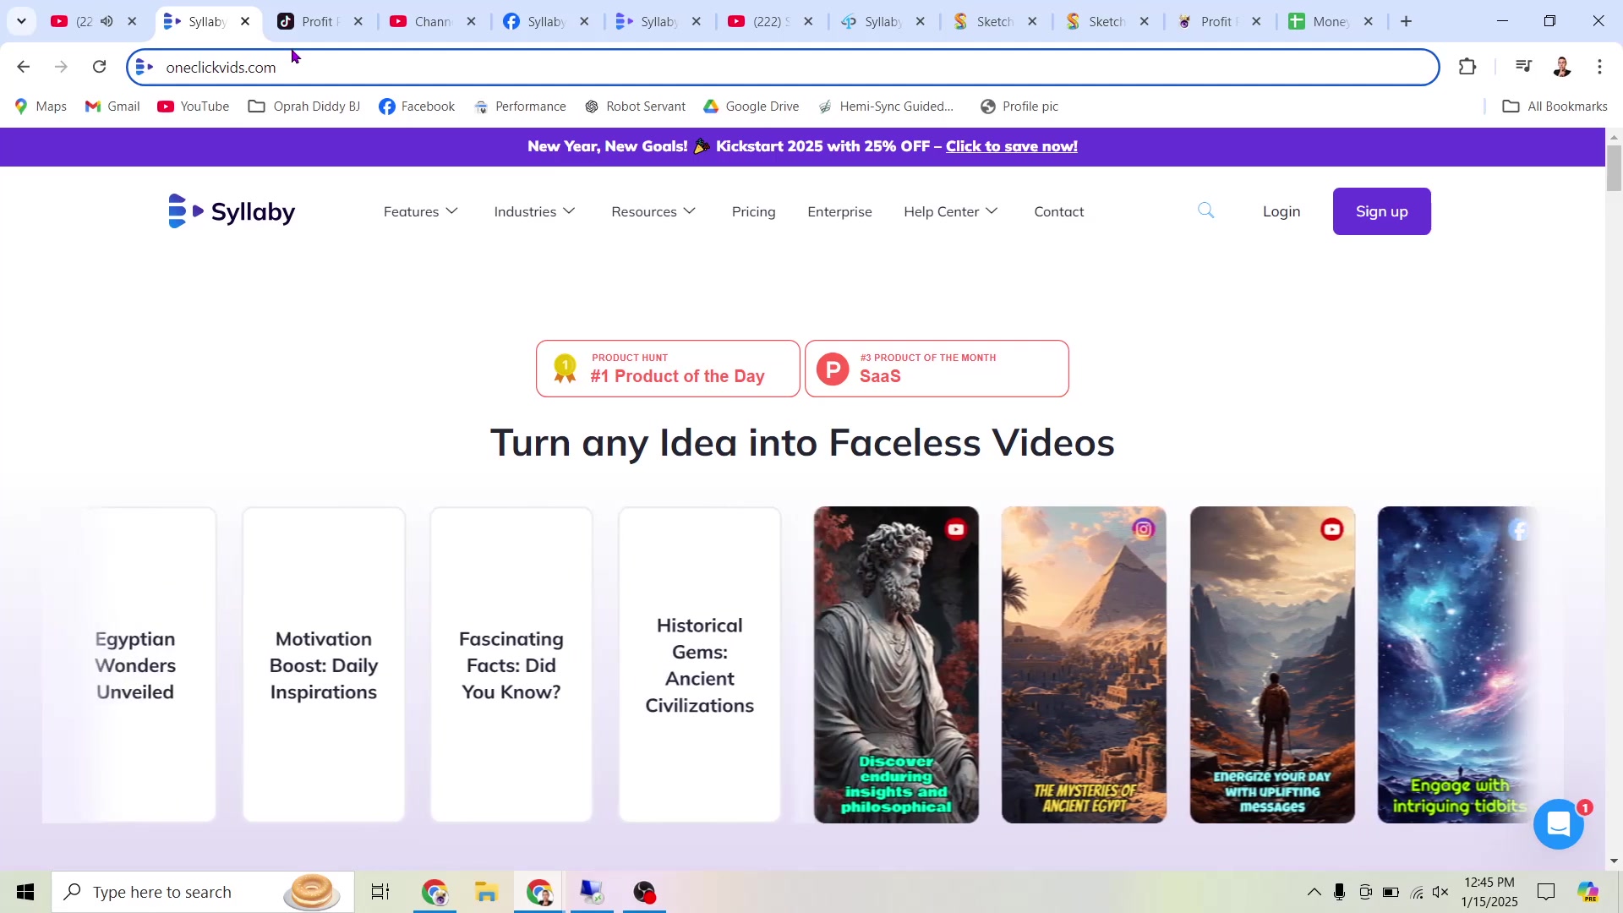Open the Performance bookmark
This screenshot has width=1623, height=913.
pos(520,107)
